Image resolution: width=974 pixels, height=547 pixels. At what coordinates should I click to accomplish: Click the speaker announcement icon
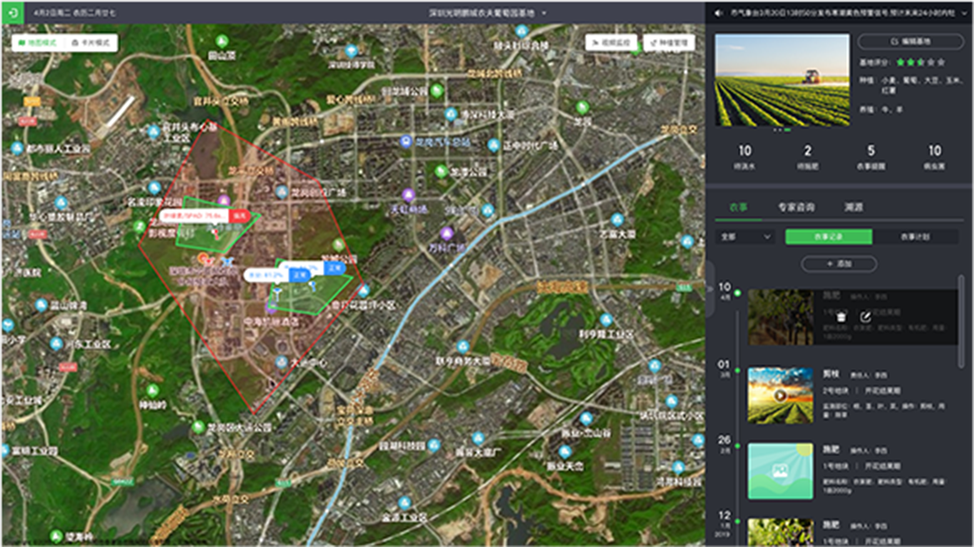tap(719, 13)
